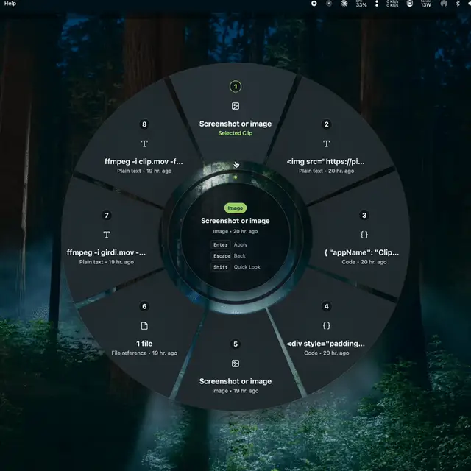Click 'File reference • 19 hr. ago' subtitle
Screen dimensions: 471x471
pyautogui.click(x=144, y=353)
